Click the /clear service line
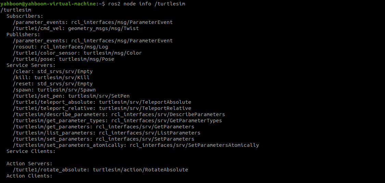Image resolution: width=385 pixels, height=183 pixels. pos(53,72)
